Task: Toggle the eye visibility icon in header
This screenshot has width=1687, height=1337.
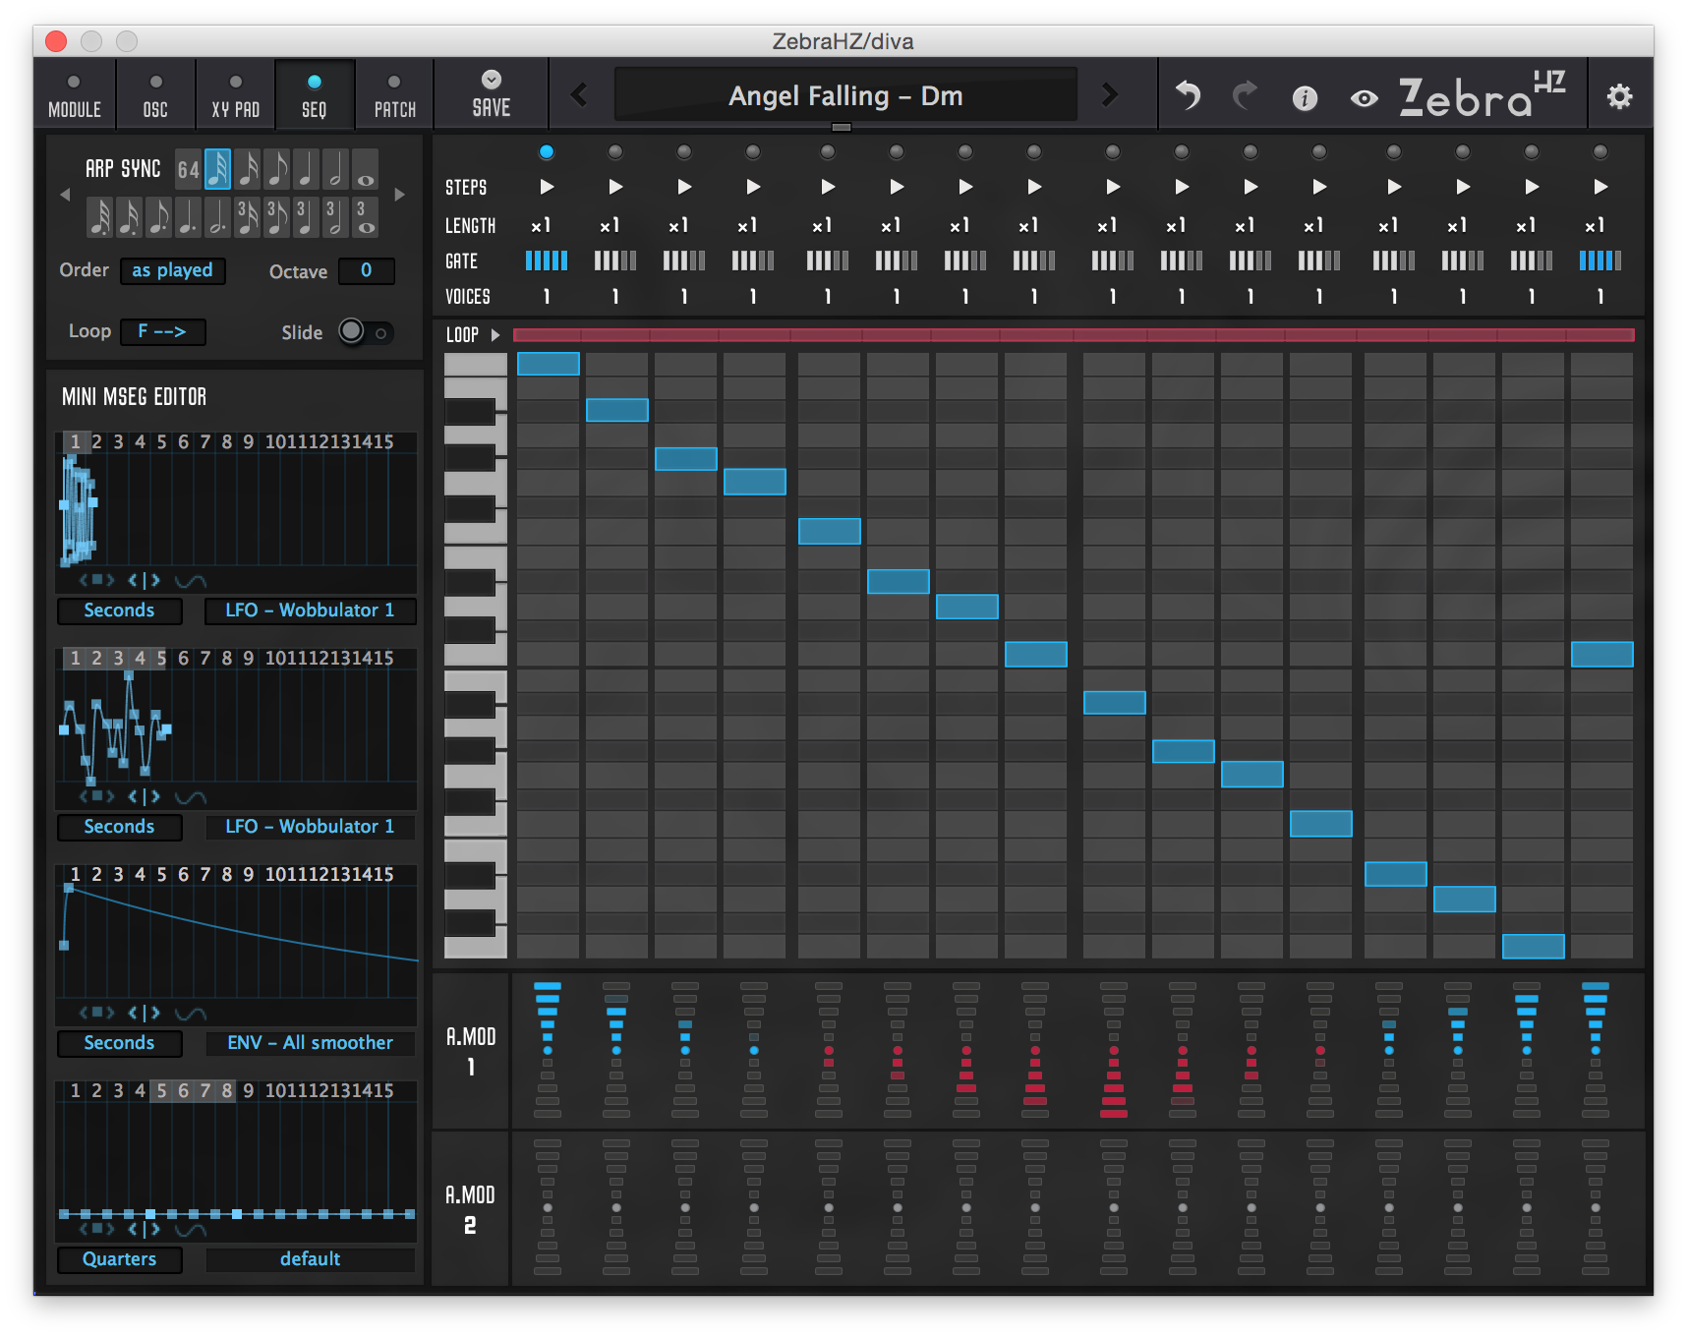Action: [1364, 97]
